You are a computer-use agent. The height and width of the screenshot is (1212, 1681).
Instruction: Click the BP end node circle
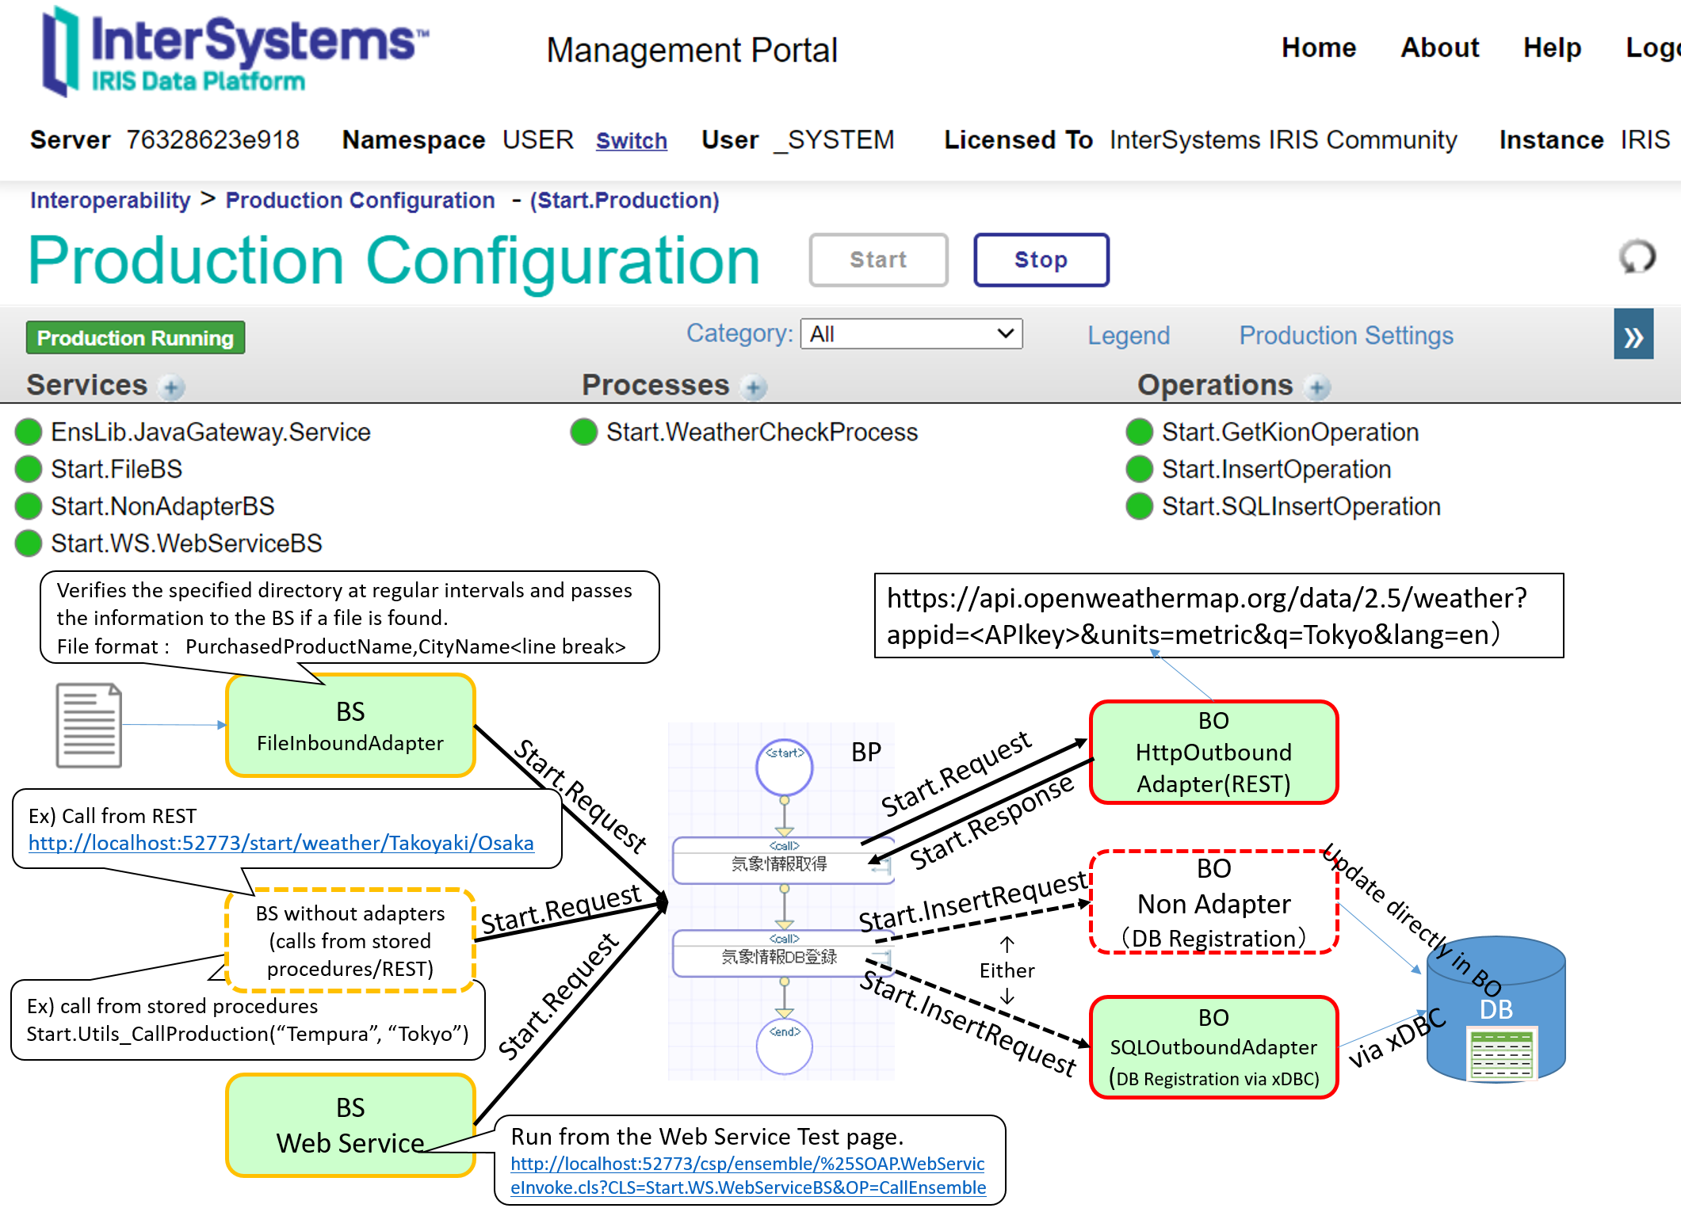tap(785, 1046)
